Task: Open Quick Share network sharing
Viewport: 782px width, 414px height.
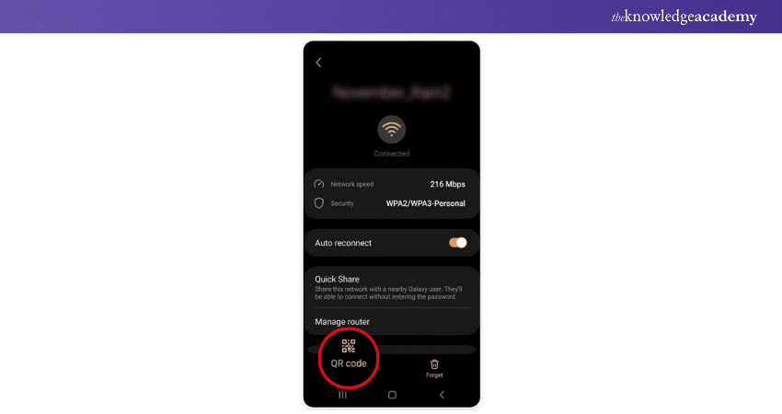Action: (392, 287)
